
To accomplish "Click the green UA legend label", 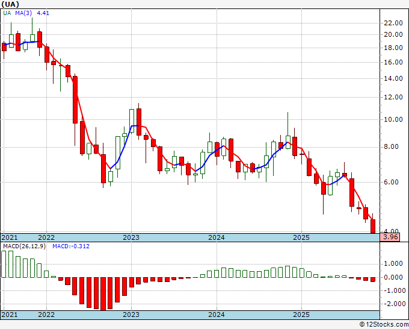I will click(7, 13).
